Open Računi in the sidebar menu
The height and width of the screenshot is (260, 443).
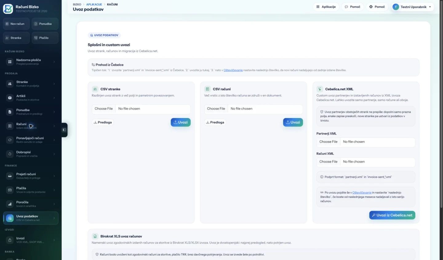pos(30,126)
